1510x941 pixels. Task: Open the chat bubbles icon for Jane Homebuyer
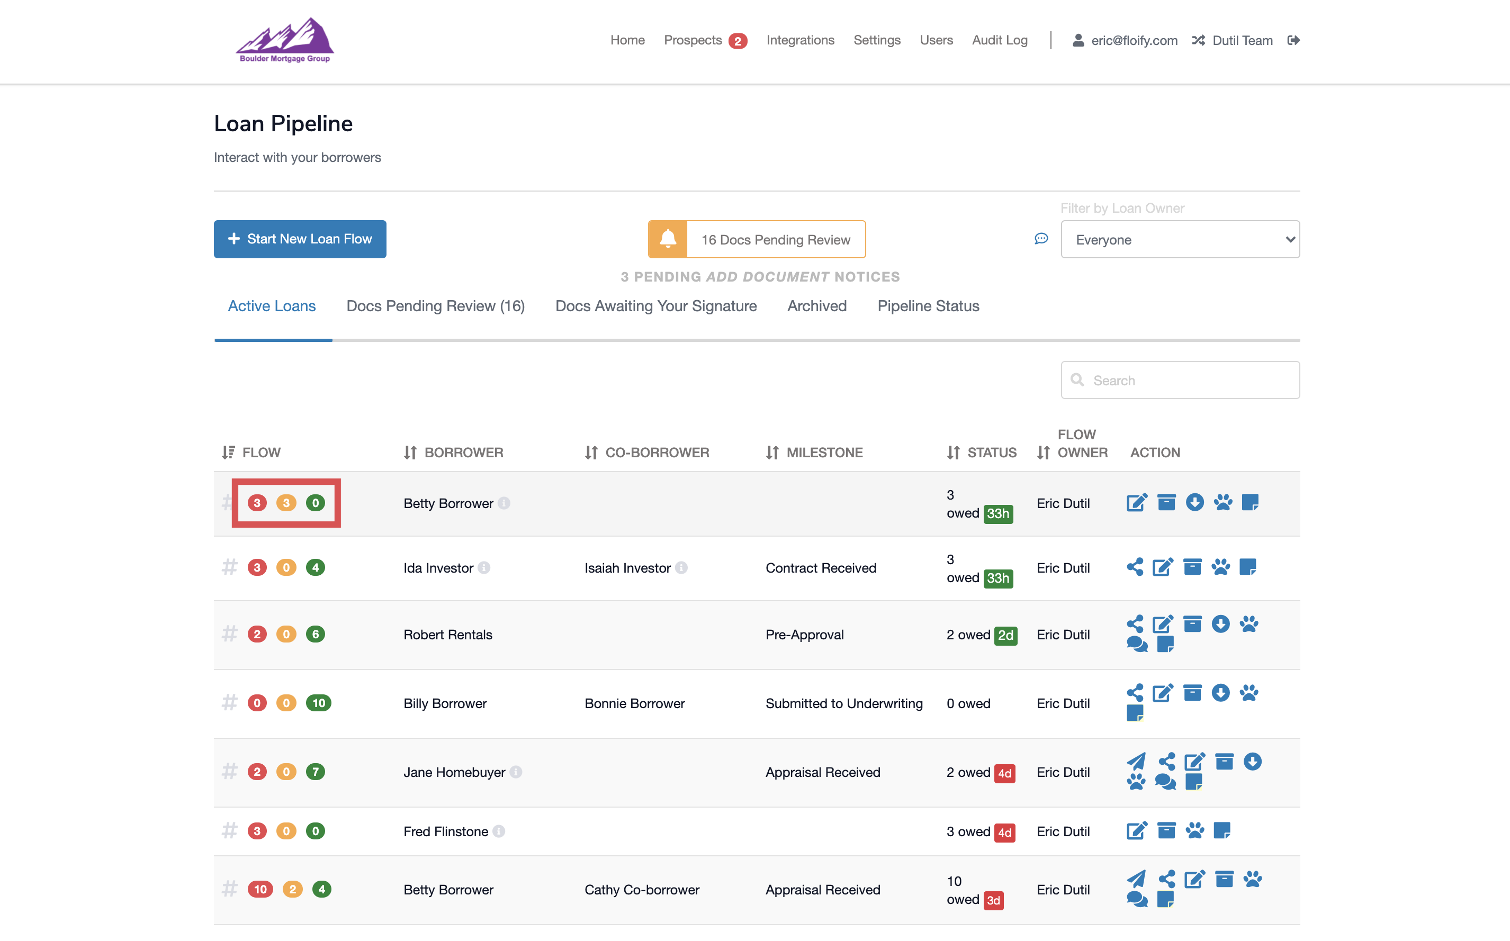[x=1165, y=782]
